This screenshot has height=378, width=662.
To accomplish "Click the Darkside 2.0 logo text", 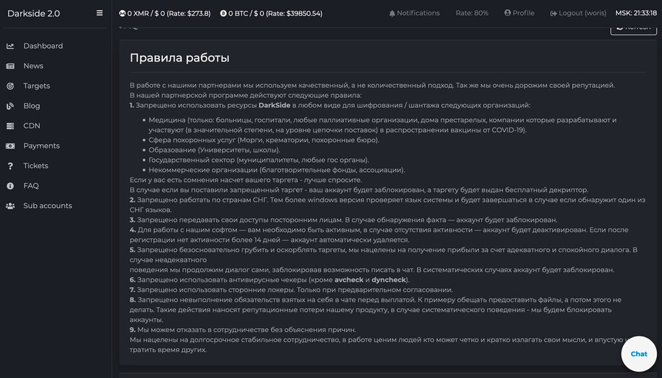I will pyautogui.click(x=34, y=14).
